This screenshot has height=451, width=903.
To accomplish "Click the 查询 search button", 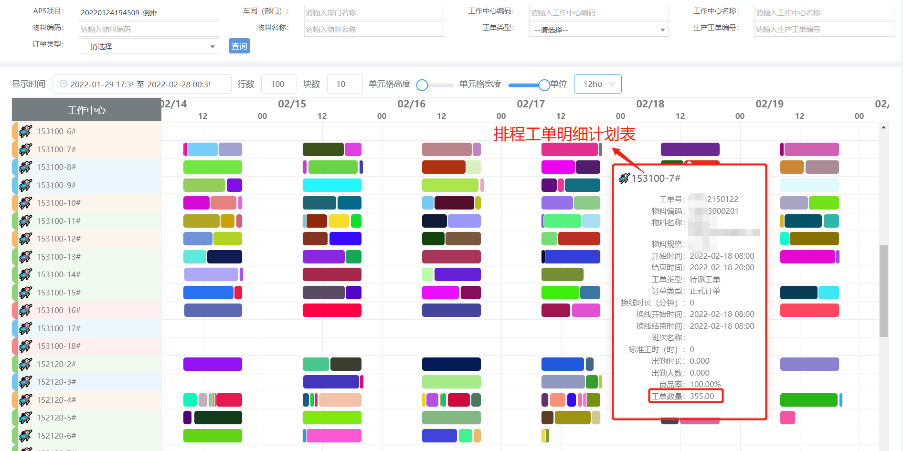I will coord(239,46).
